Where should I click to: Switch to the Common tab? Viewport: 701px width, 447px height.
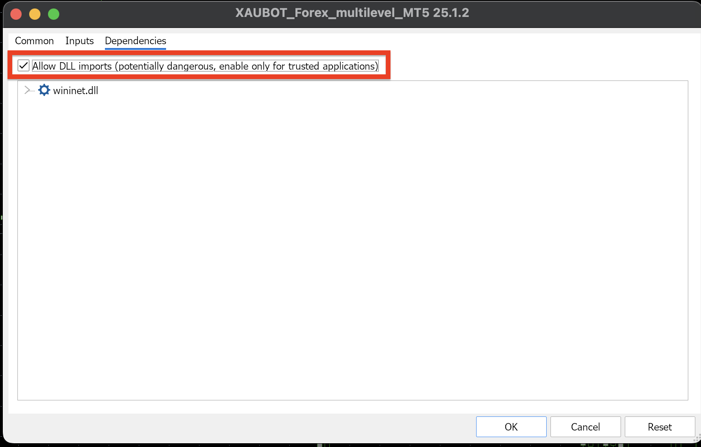(34, 41)
